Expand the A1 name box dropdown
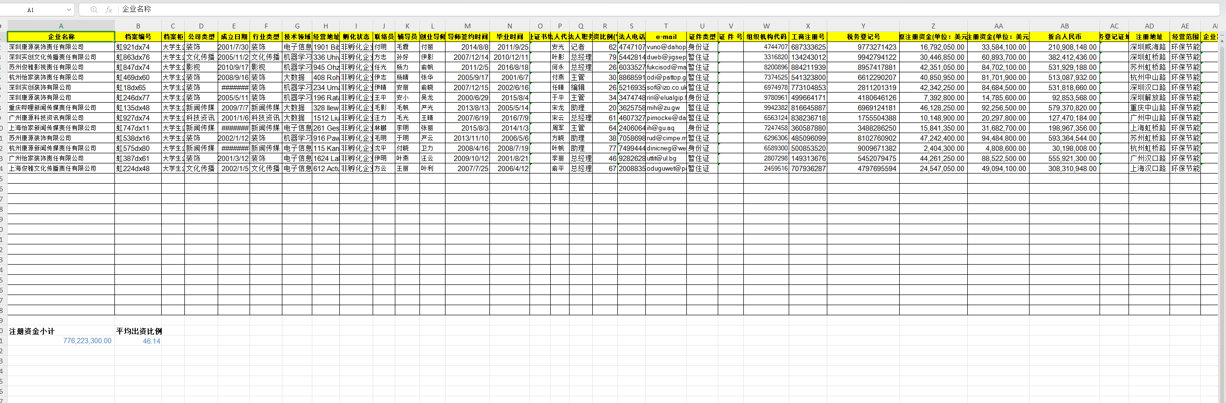The height and width of the screenshot is (403, 1226). point(69,10)
